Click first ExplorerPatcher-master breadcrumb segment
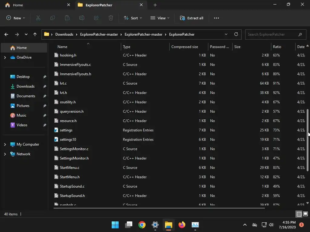Image resolution: width=310 pixels, height=232 pixels. [x=99, y=34]
